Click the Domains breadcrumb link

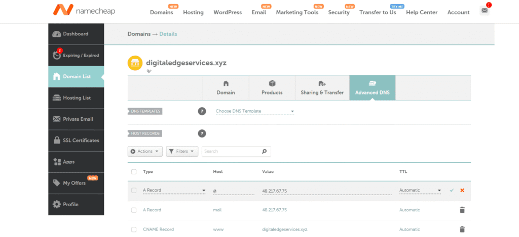point(139,34)
